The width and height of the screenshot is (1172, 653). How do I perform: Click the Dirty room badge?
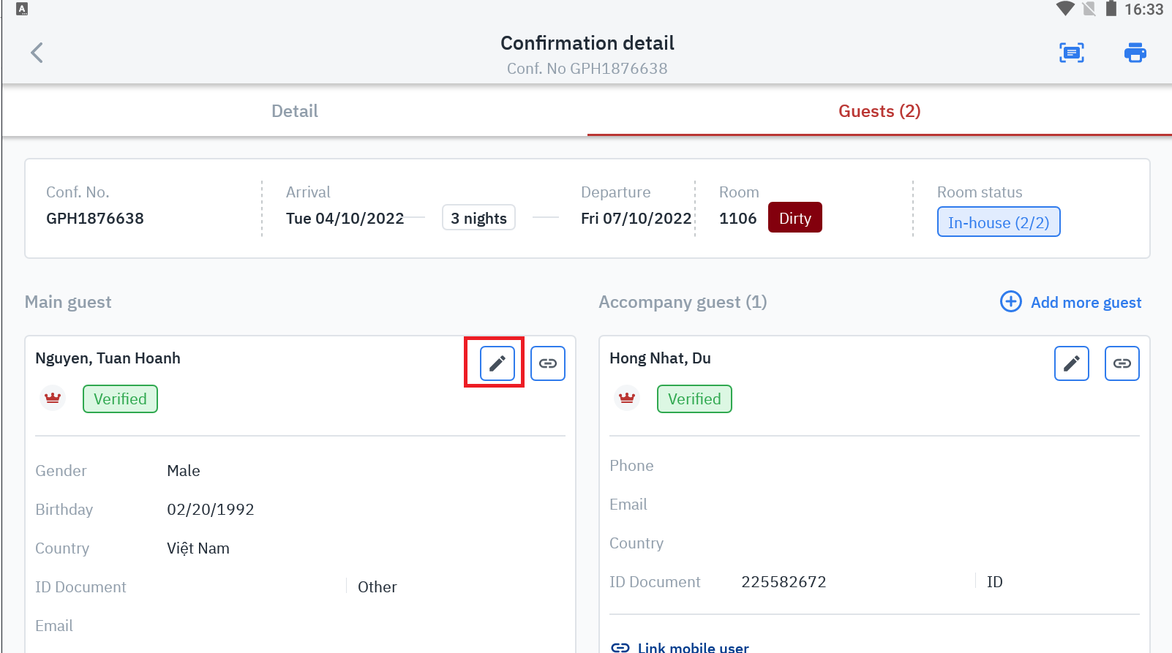[x=795, y=218]
